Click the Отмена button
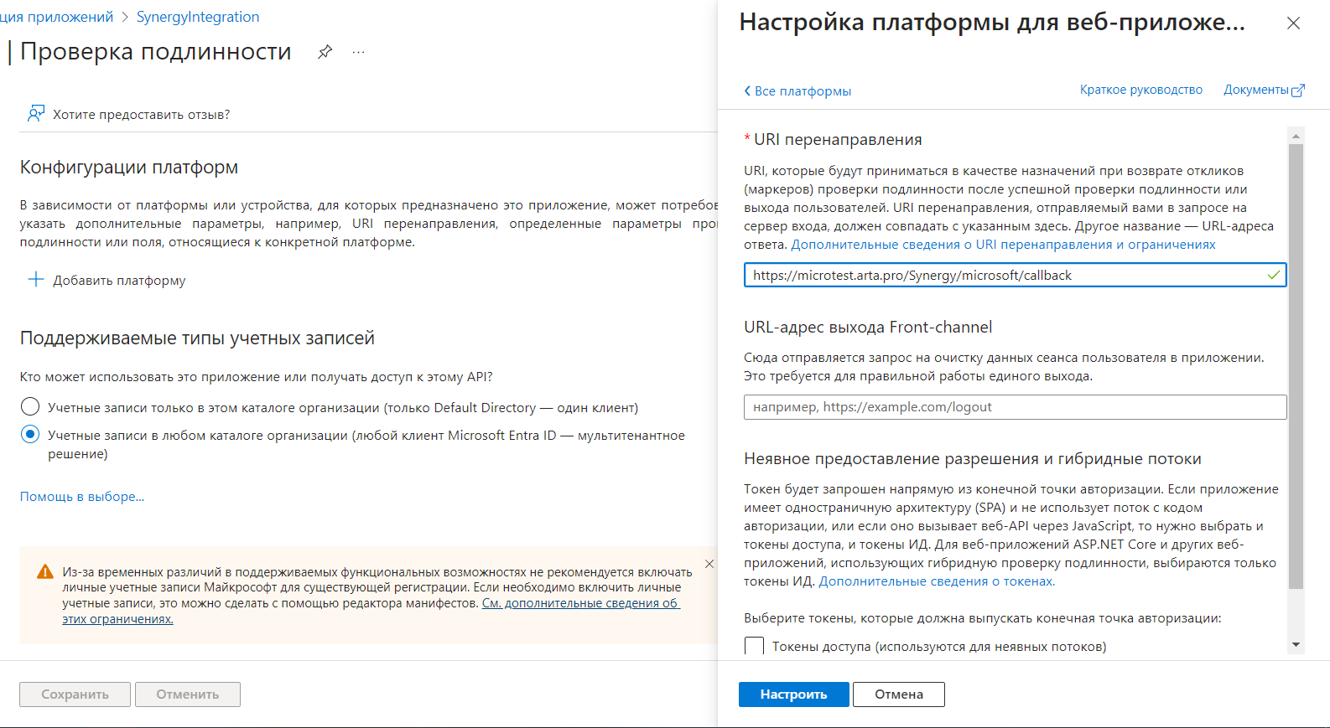 click(x=899, y=694)
